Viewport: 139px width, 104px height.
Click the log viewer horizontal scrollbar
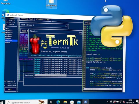pos(51,75)
